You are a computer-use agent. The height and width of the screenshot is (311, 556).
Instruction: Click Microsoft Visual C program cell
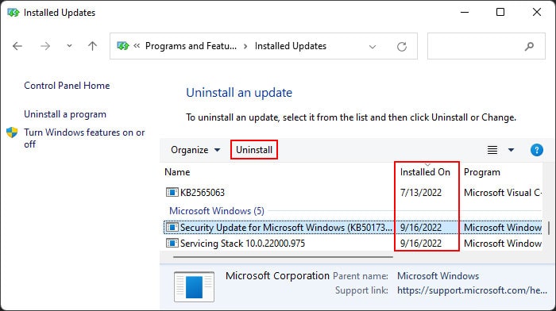(503, 193)
